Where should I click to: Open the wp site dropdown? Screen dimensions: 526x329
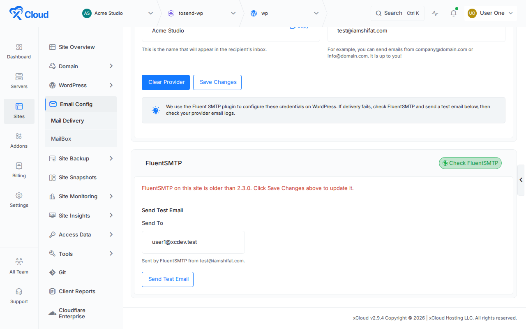tap(284, 13)
